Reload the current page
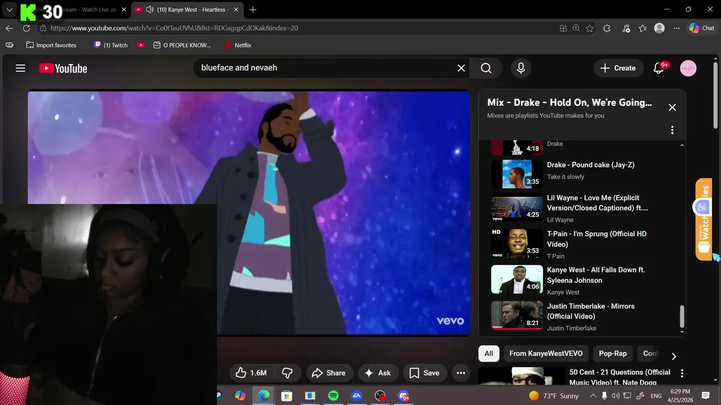721x405 pixels. (26, 28)
